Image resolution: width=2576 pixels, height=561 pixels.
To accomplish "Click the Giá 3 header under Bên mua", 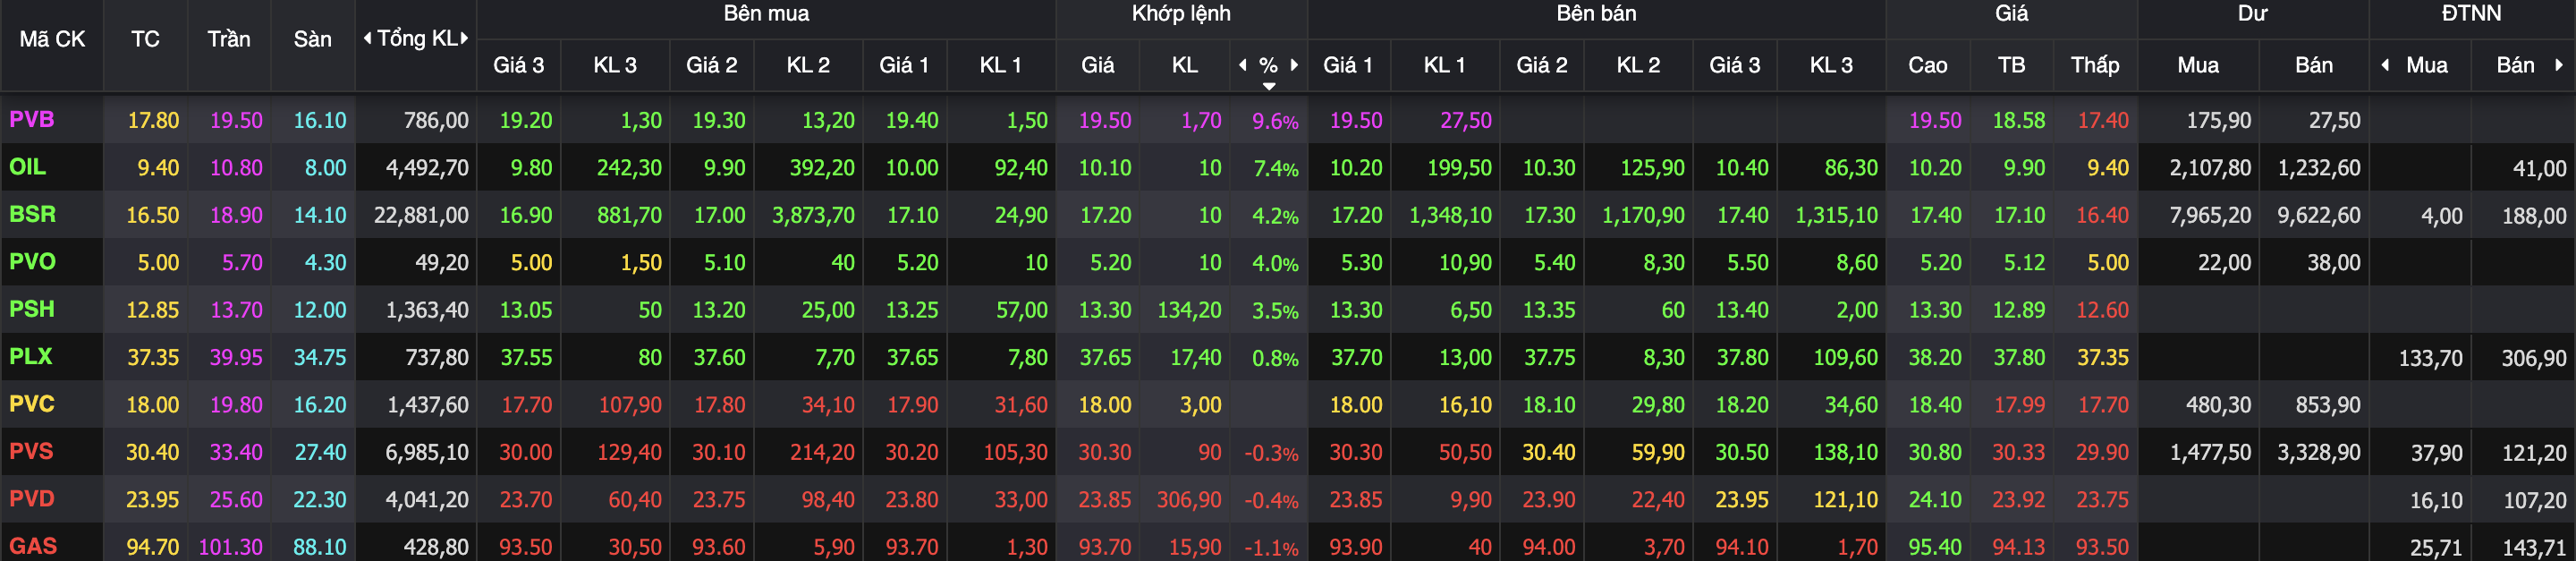I will (518, 65).
